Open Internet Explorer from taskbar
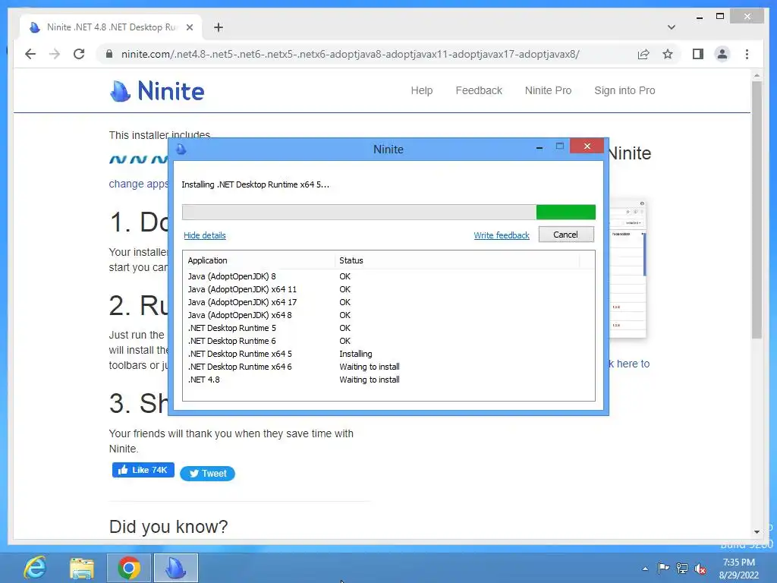The width and height of the screenshot is (777, 583). (x=35, y=568)
